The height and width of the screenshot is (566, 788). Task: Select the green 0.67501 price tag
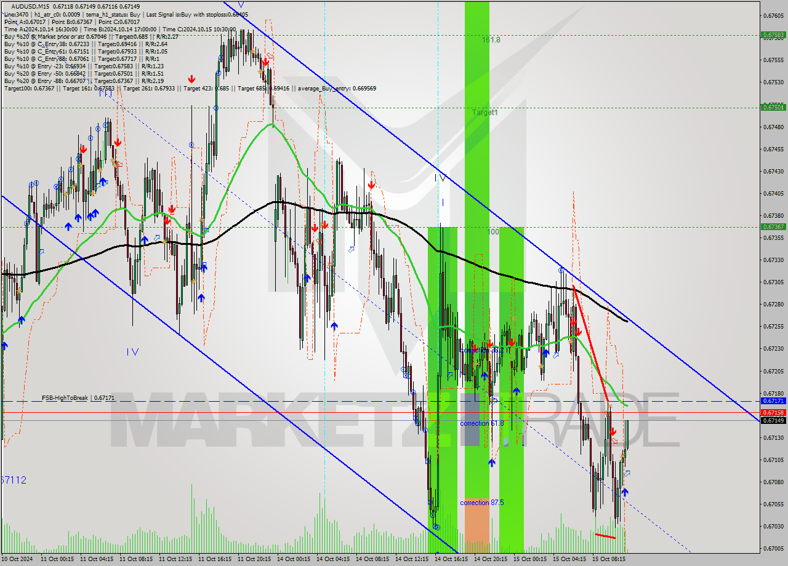coord(773,107)
